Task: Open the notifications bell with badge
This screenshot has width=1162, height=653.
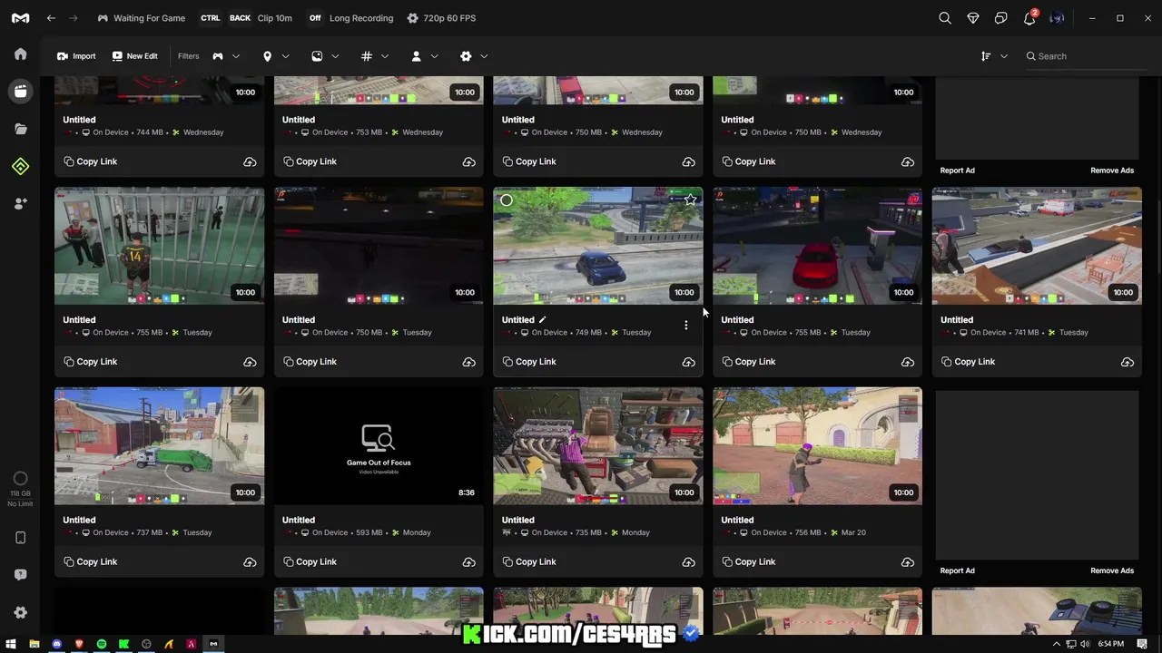Action: pyautogui.click(x=1029, y=18)
